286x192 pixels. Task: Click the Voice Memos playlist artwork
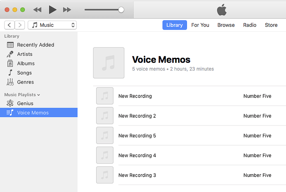[x=109, y=63]
